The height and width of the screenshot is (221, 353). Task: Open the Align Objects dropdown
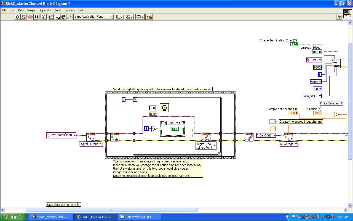(119, 17)
